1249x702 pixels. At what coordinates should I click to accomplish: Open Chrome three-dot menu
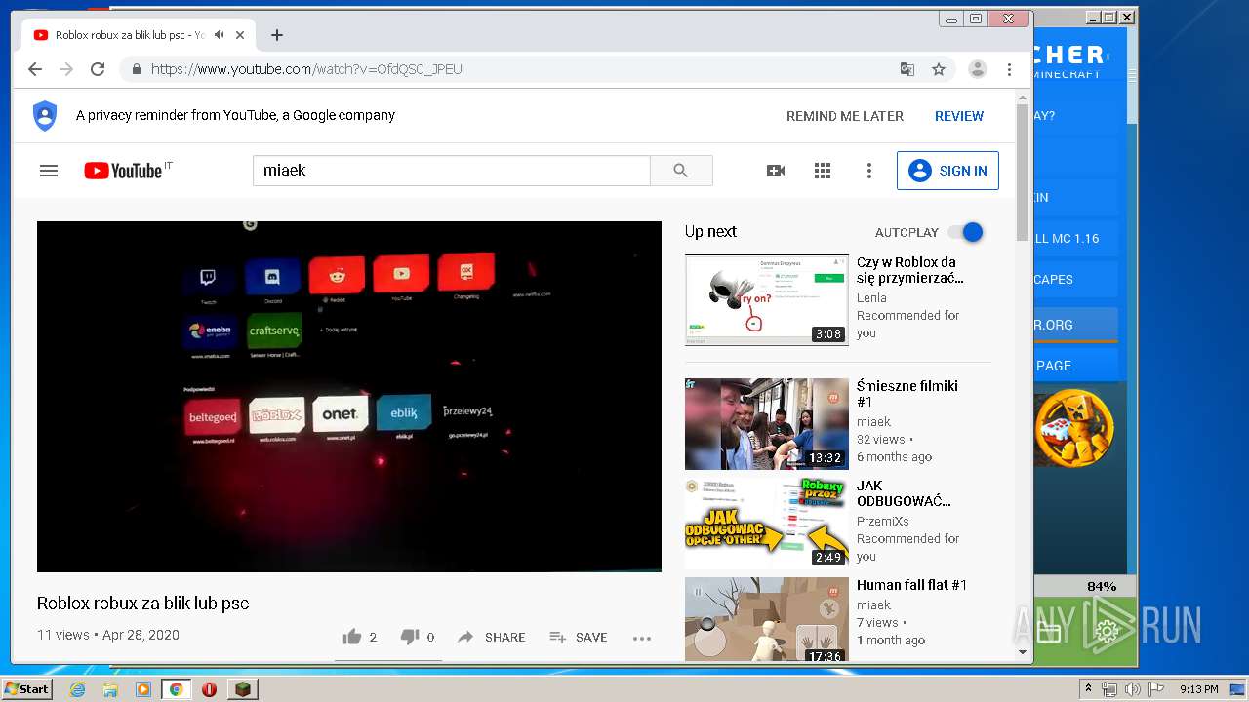[x=1009, y=69]
